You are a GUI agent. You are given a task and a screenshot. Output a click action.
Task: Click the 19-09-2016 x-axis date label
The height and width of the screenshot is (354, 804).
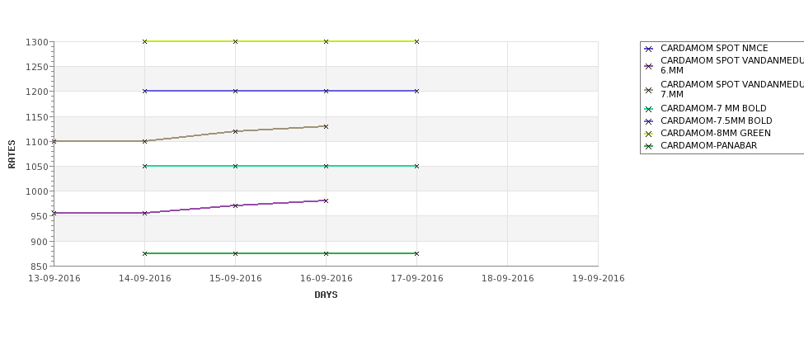599,279
